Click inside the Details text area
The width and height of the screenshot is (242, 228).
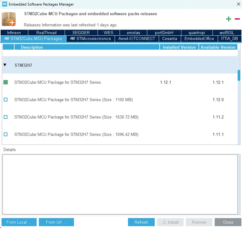pyautogui.click(x=120, y=184)
